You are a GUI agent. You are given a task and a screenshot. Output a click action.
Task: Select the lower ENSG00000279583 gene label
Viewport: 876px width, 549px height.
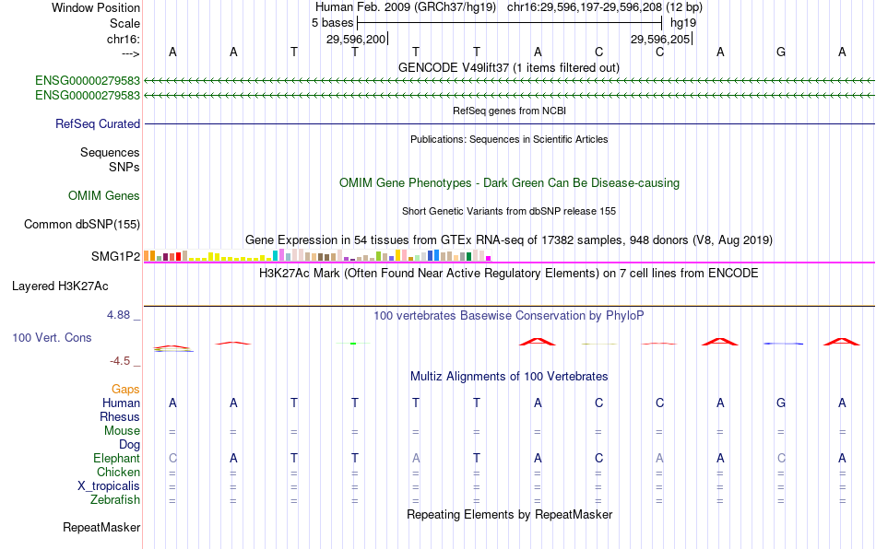point(88,96)
